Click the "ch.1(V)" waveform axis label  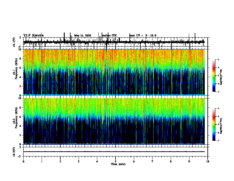(x=14, y=42)
